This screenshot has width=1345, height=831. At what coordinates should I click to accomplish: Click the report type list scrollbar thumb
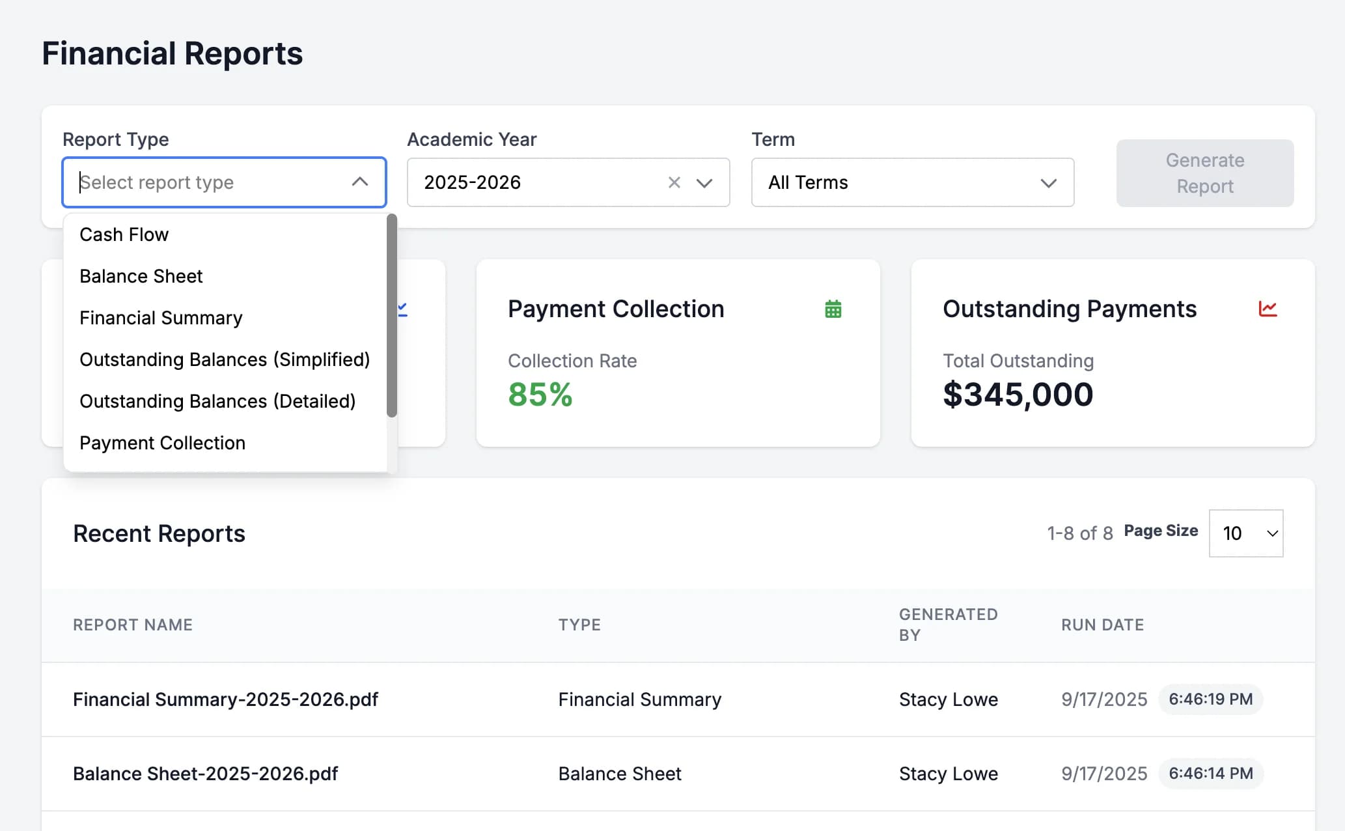tap(391, 316)
